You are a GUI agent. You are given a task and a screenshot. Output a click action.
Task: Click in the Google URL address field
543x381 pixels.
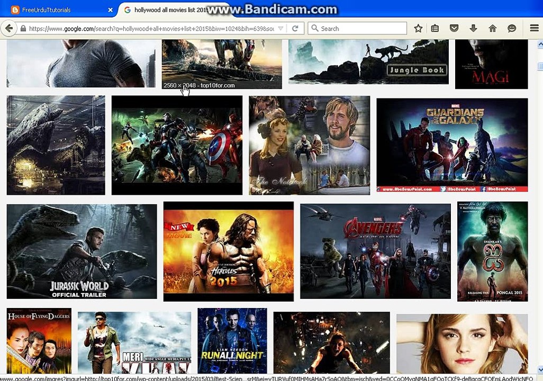tap(151, 29)
